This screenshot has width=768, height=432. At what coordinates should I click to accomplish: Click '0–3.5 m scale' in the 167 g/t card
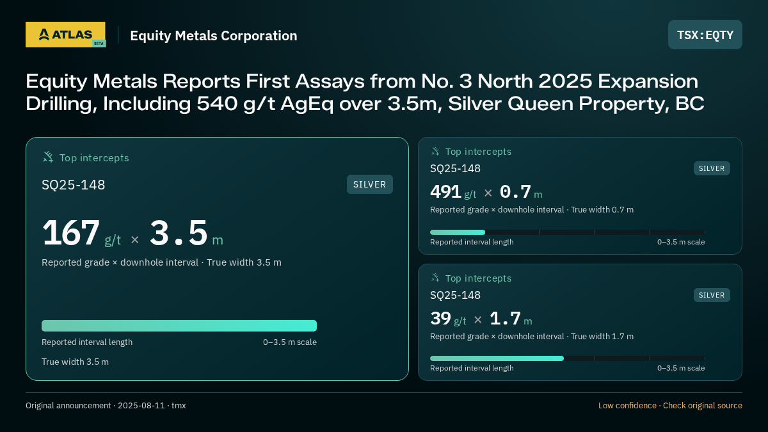click(x=290, y=342)
